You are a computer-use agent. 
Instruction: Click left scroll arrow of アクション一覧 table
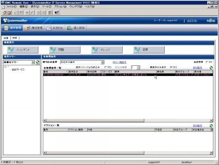[x=45, y=153]
